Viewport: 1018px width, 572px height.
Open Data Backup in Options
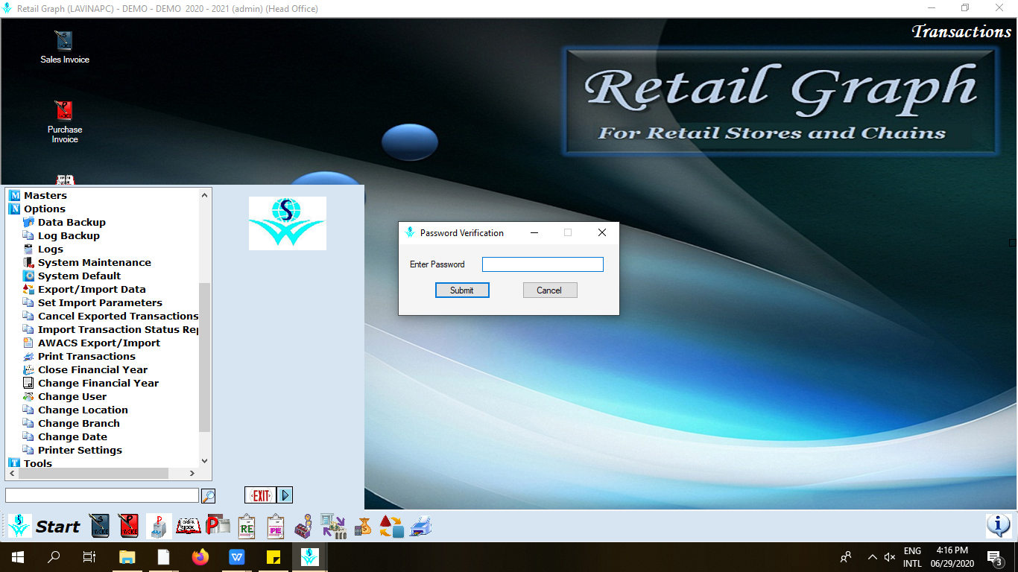coord(72,222)
